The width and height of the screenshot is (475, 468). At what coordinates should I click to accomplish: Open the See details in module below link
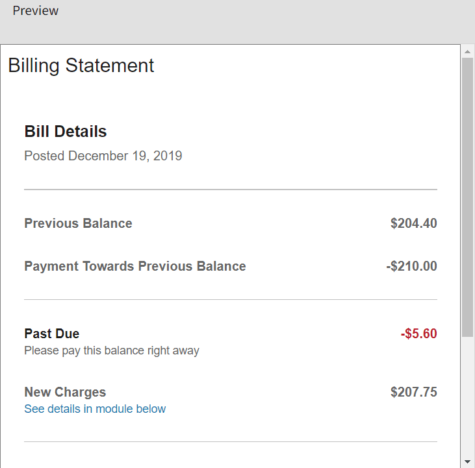95,409
